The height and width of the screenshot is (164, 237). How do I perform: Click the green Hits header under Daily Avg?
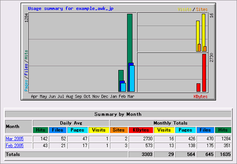coord(40,130)
